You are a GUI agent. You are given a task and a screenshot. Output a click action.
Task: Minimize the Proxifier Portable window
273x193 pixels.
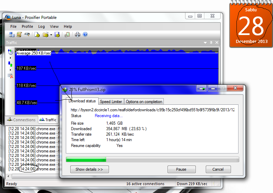point(190,16)
